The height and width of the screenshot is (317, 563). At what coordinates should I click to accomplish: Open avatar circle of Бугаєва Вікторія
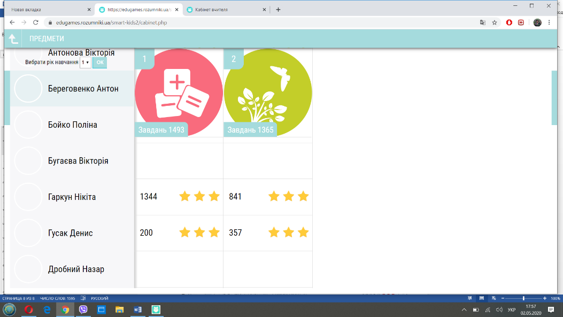pos(28,161)
